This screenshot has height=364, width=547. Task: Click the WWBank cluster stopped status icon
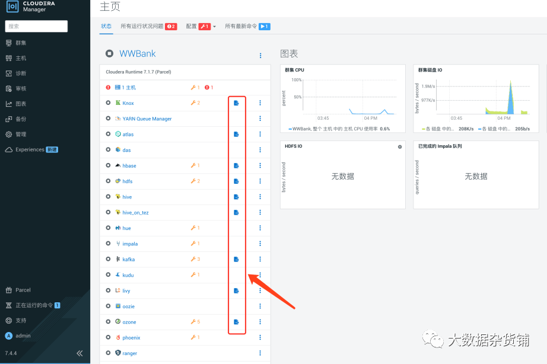(110, 53)
